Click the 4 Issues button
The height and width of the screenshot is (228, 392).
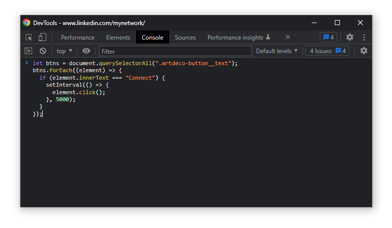click(x=327, y=51)
